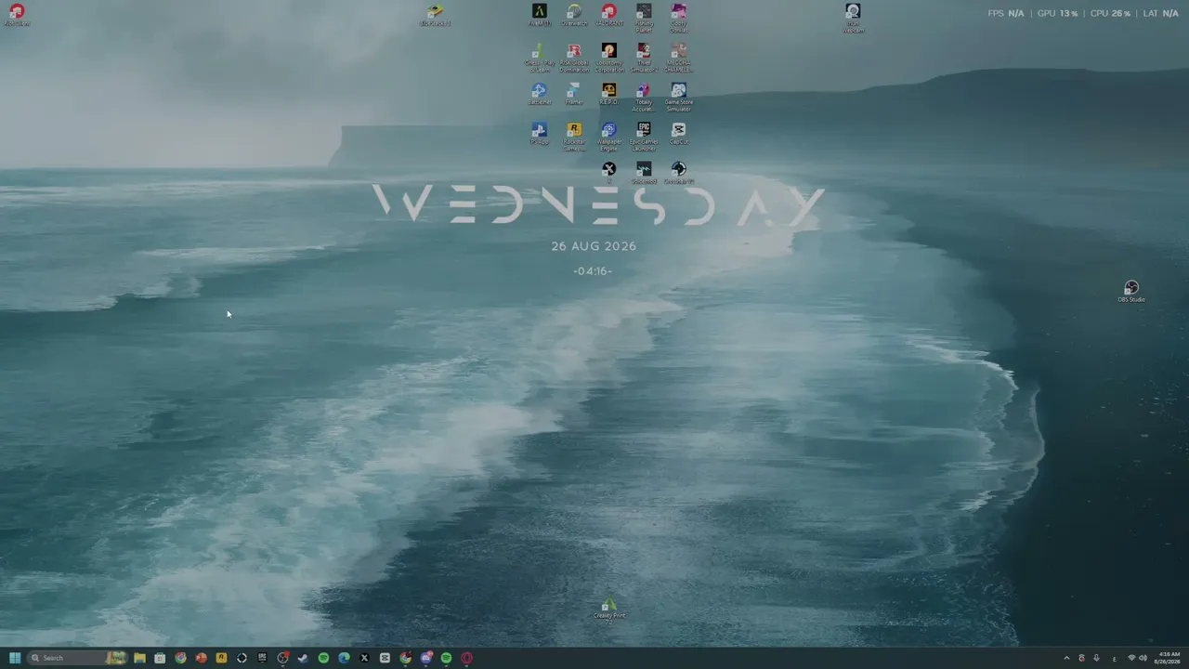Image resolution: width=1189 pixels, height=669 pixels.
Task: Select the Battle.net desktop shortcut
Action: click(540, 94)
